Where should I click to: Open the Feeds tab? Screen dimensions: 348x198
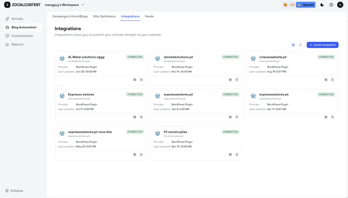[149, 16]
